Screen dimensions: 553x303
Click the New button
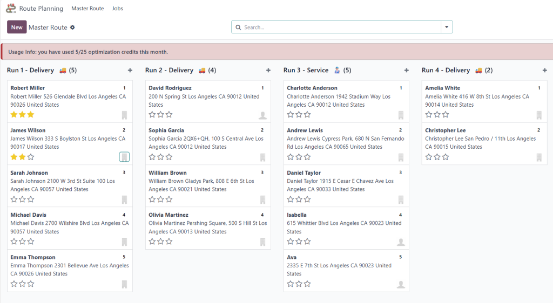(x=17, y=27)
